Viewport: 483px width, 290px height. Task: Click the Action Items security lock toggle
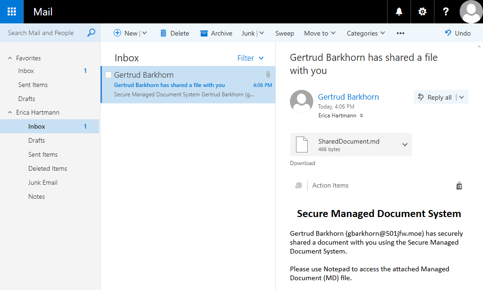(459, 185)
